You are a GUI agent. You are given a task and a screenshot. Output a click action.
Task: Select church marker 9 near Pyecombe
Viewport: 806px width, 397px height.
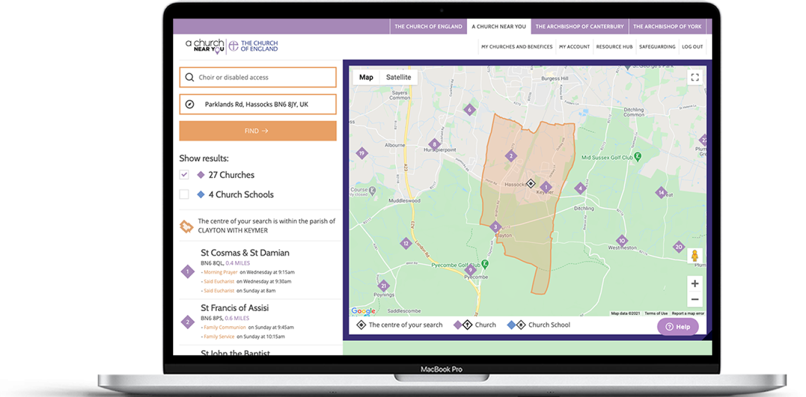point(470,270)
